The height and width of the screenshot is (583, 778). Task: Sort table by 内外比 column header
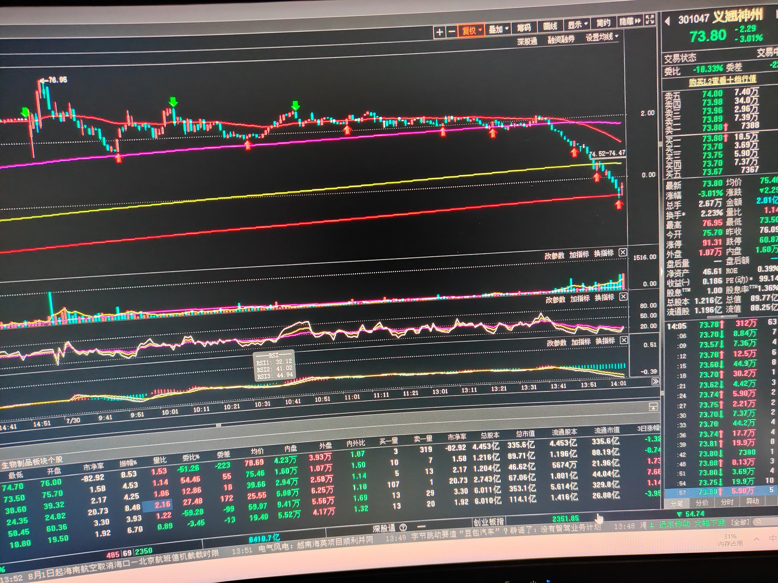(x=356, y=443)
